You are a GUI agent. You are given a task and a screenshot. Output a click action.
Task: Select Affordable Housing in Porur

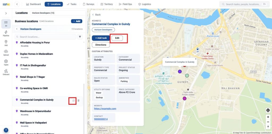pyautogui.click(x=35, y=43)
